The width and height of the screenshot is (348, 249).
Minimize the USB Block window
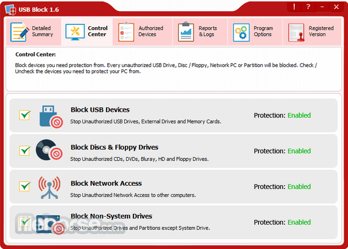click(x=322, y=7)
